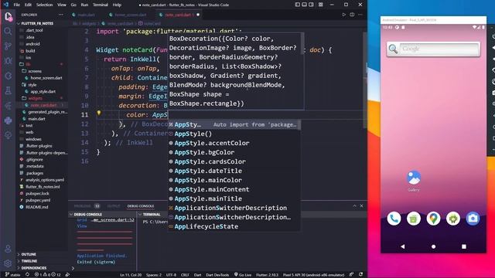Click the lightbulb quick-fix icon on line 11
The width and height of the screenshot is (495, 278).
pos(99,113)
